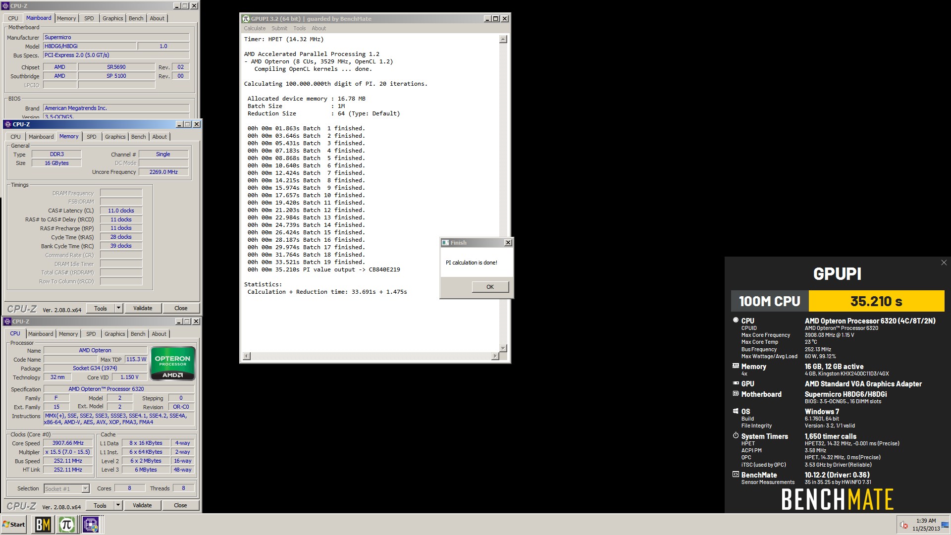Open Graphics tab in bottom CPU-Z window
The height and width of the screenshot is (535, 951).
115,334
